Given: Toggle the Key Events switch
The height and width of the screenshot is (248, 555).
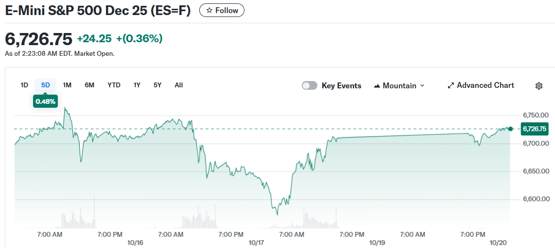Looking at the screenshot, I should [x=310, y=85].
